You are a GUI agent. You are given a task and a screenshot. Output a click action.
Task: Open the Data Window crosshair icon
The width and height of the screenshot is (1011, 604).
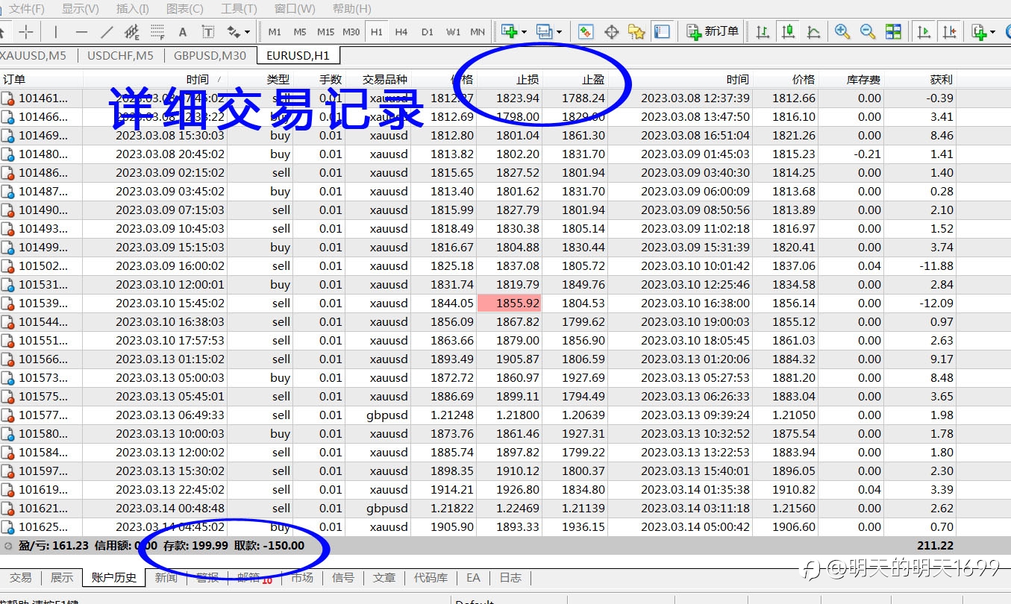611,31
